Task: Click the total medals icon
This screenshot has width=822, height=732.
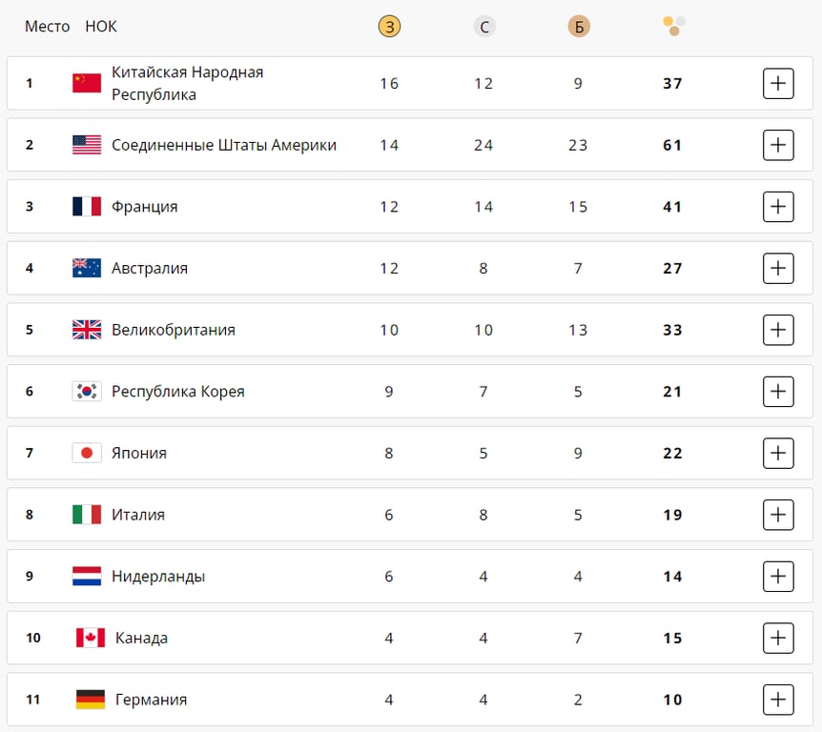Action: point(674,26)
